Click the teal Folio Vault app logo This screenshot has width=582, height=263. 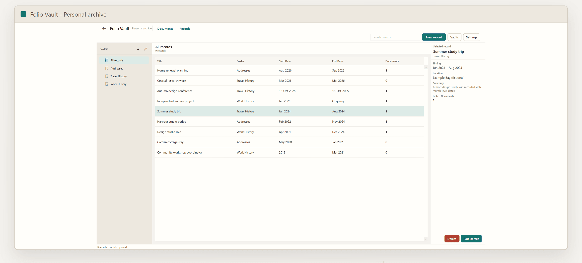(23, 14)
